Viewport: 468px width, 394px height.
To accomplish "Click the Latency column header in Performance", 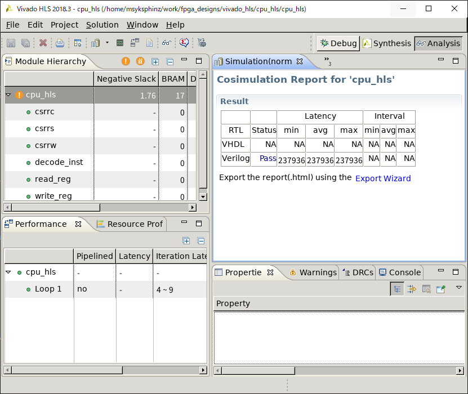I will [134, 256].
